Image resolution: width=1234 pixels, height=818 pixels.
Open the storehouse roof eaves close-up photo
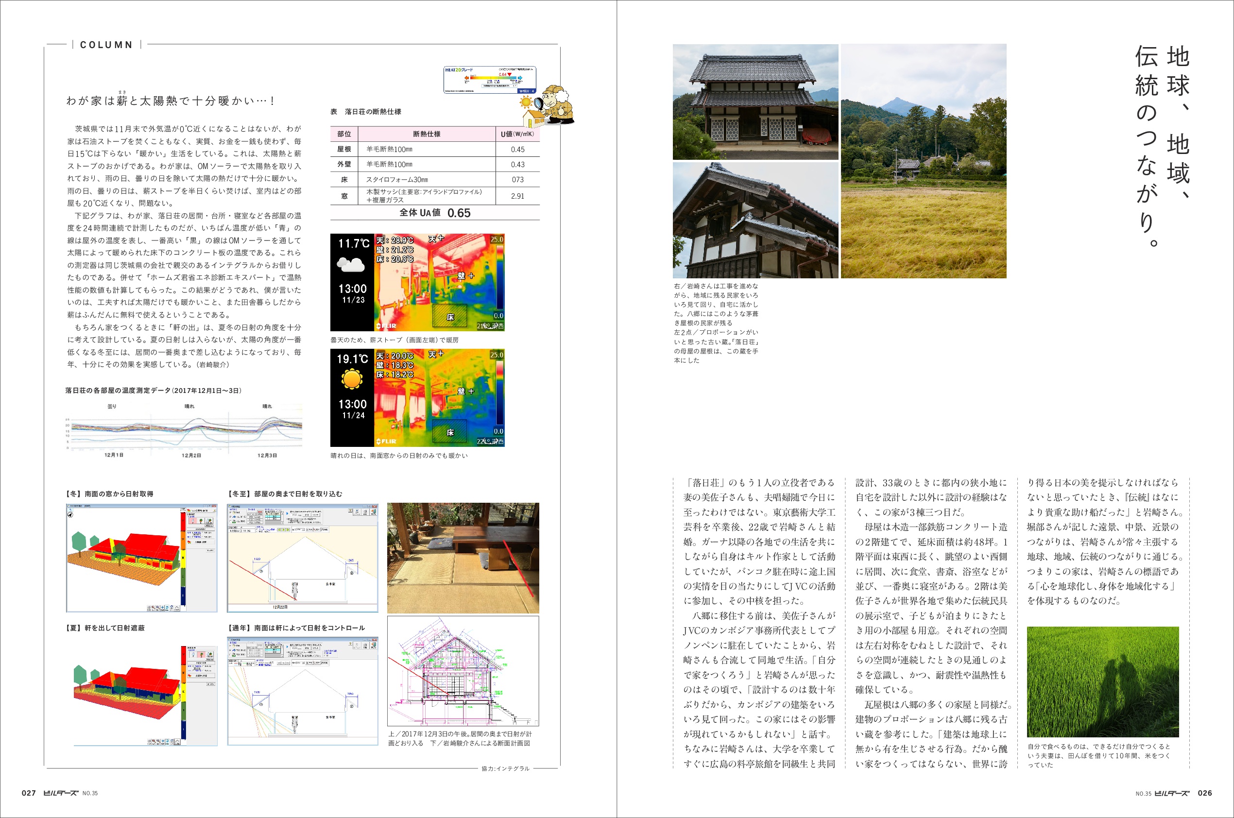click(x=755, y=220)
